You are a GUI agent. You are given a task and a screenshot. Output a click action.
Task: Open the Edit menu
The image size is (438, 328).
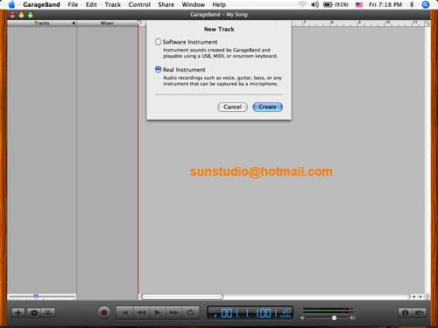click(91, 4)
